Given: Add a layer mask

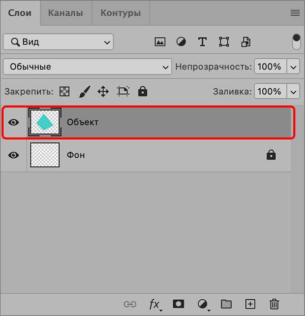Looking at the screenshot, I should 178,304.
